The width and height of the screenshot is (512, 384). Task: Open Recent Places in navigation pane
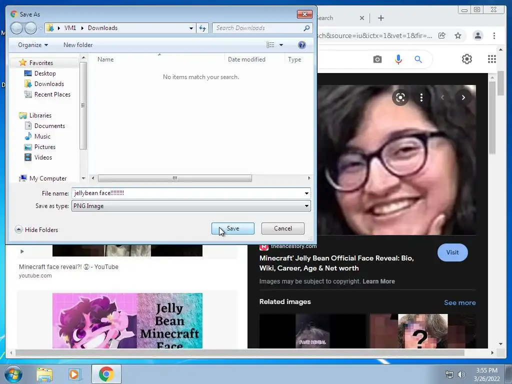coord(52,94)
